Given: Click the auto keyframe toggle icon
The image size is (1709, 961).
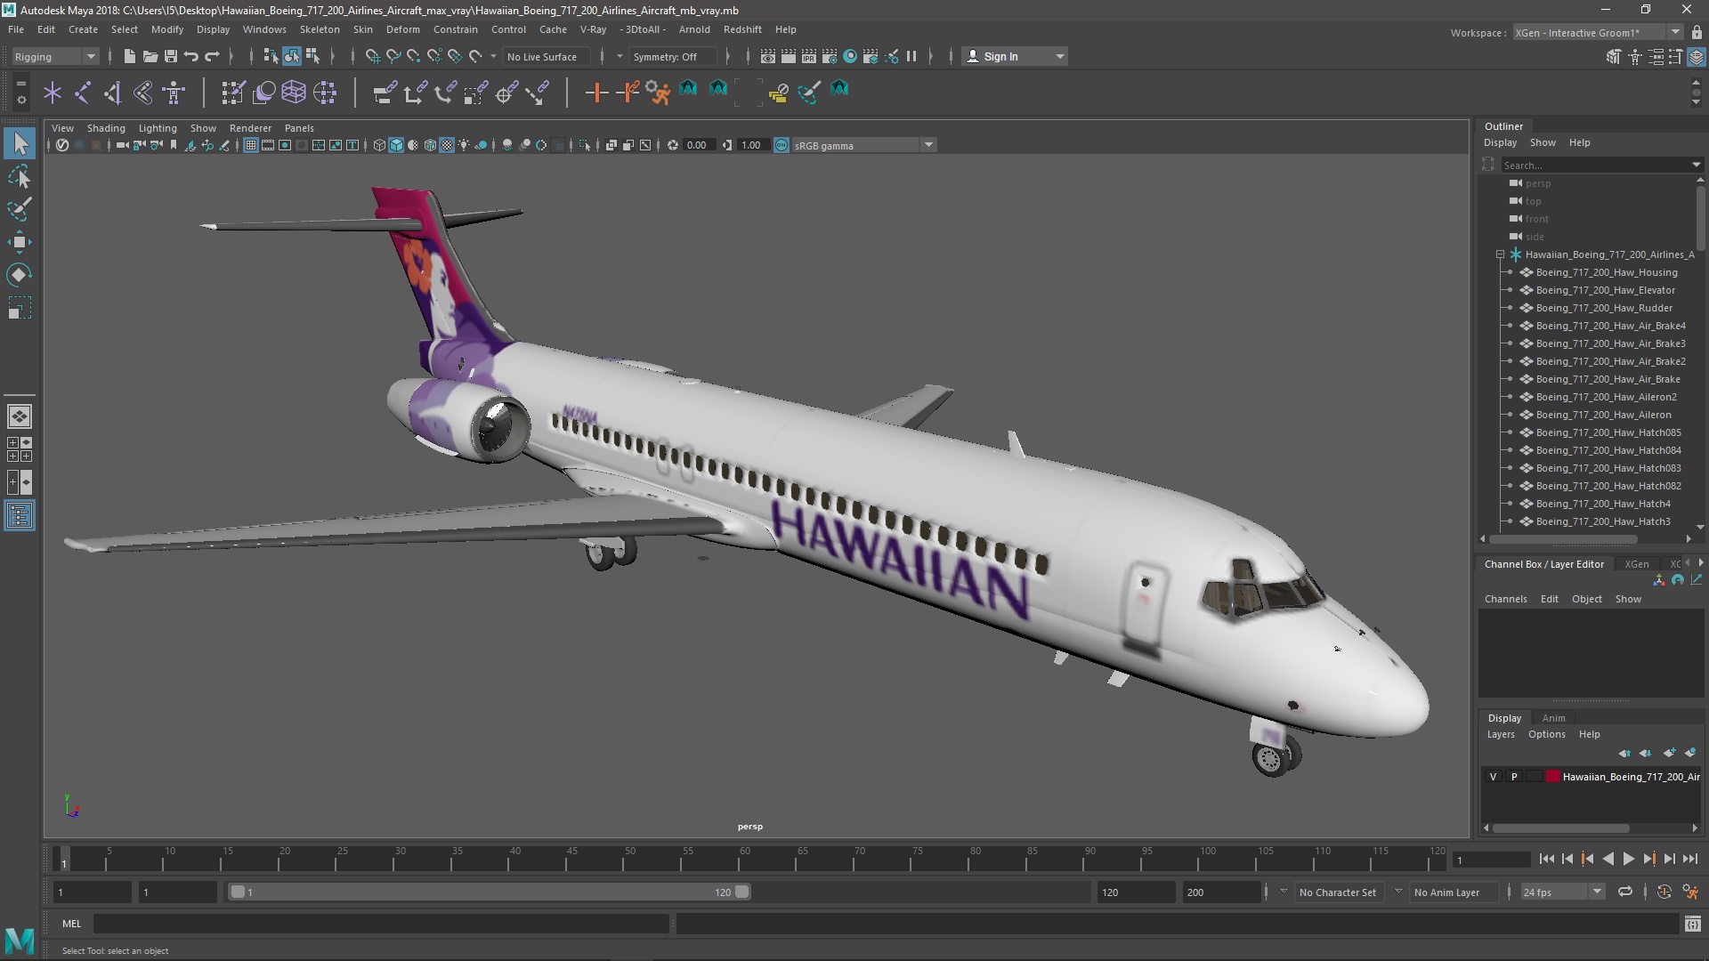Looking at the screenshot, I should point(1664,892).
